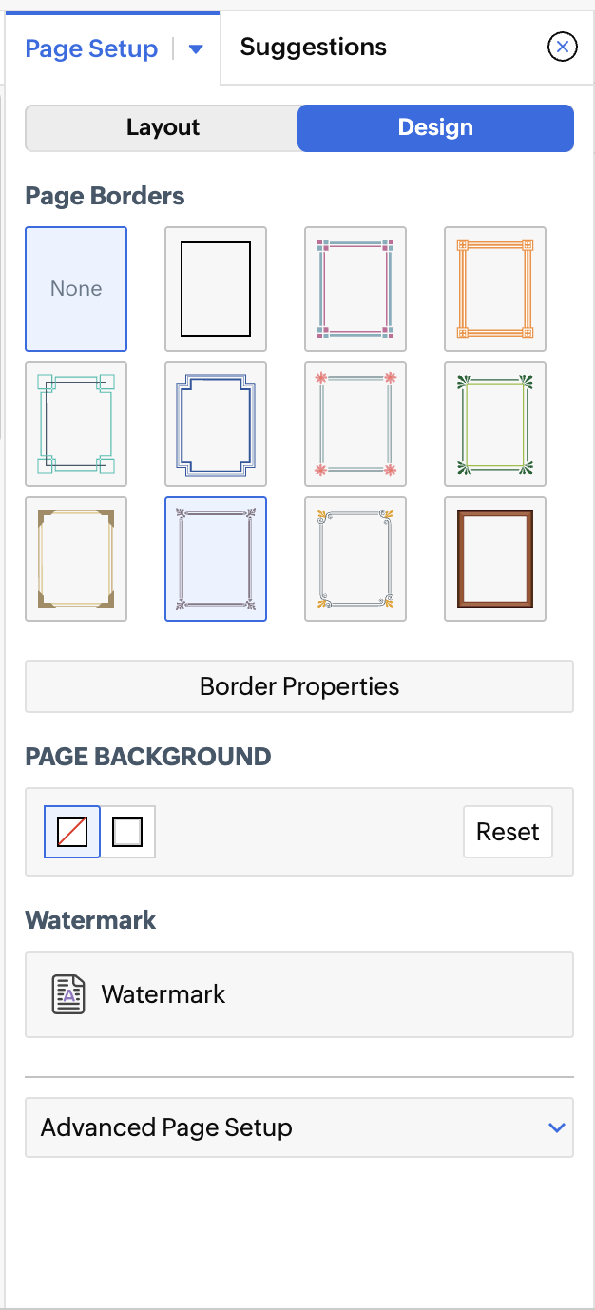Image resolution: width=595 pixels, height=1310 pixels.
Task: Pick the blue notched-corner page border
Action: point(216,424)
